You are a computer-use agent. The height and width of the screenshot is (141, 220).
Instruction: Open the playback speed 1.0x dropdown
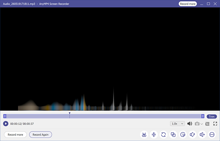177,124
